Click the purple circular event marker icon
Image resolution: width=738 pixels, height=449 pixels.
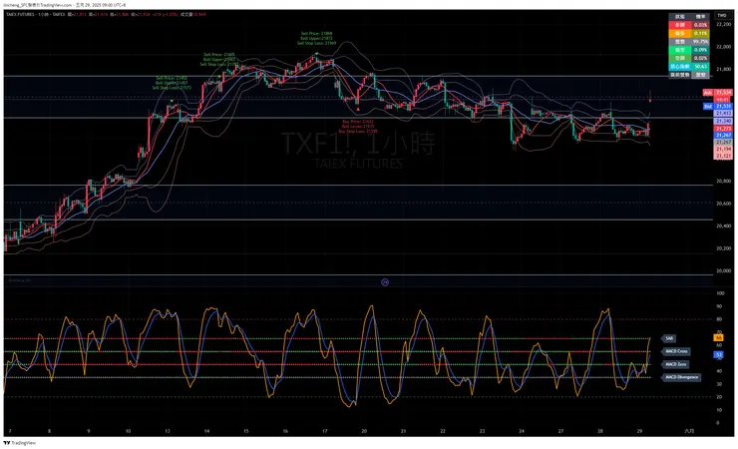coord(385,282)
